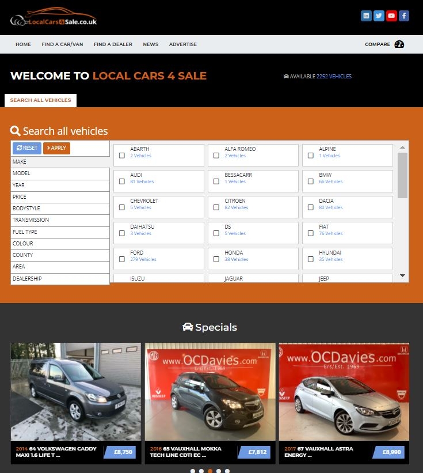Viewport: 423px width, 473px height.
Task: Expand the County filter section
Action: click(60, 255)
